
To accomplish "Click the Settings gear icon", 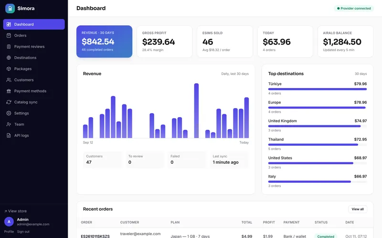I will 9,113.
